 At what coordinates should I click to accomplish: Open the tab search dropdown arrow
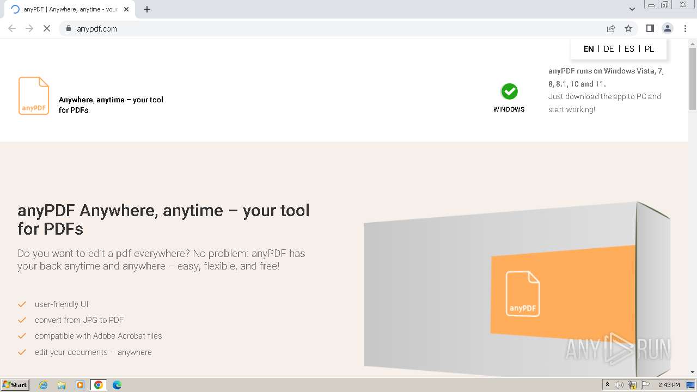(632, 9)
